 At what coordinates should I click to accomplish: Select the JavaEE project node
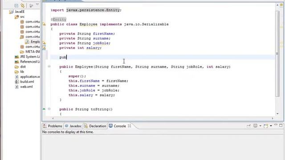tap(20, 12)
